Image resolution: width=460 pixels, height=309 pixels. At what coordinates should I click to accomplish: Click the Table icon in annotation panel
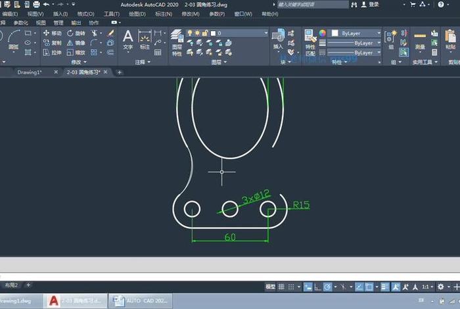click(x=158, y=53)
